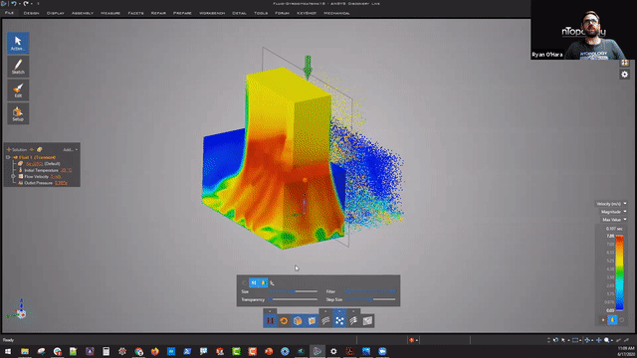Screen dimensions: 637x358
Task: Expand options above the particles icon
Action: coord(339,311)
